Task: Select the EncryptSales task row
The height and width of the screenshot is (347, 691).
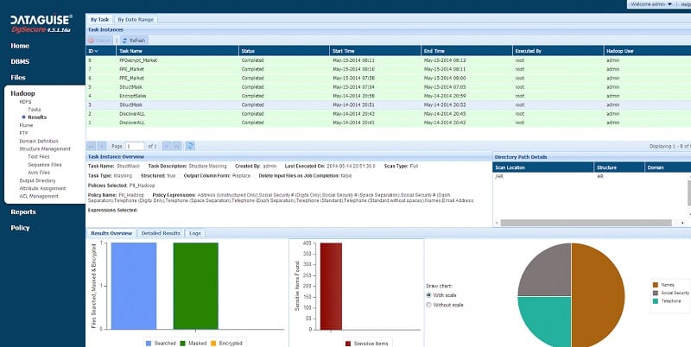Action: coord(388,96)
